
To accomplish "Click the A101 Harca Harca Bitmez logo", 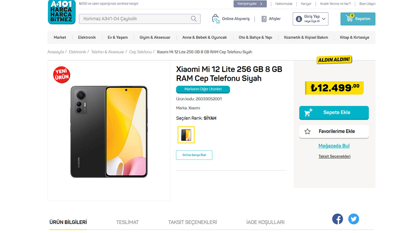I will click(x=62, y=12).
